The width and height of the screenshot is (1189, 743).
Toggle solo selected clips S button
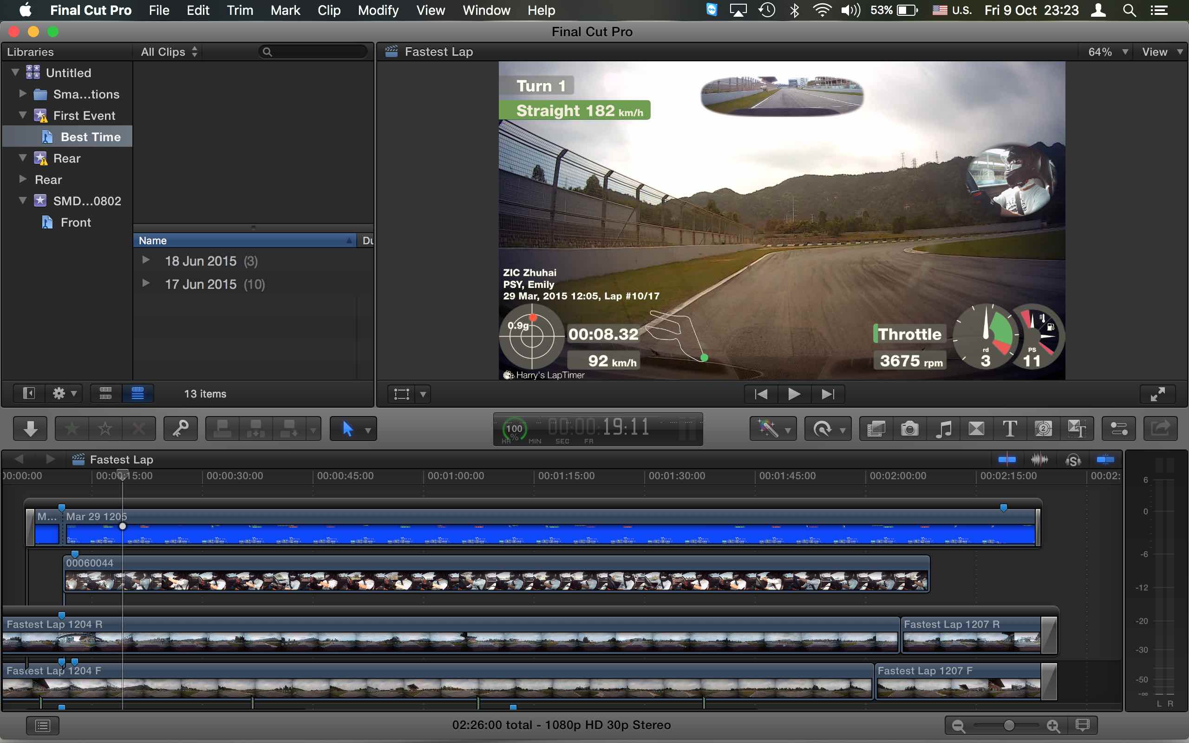1073,460
